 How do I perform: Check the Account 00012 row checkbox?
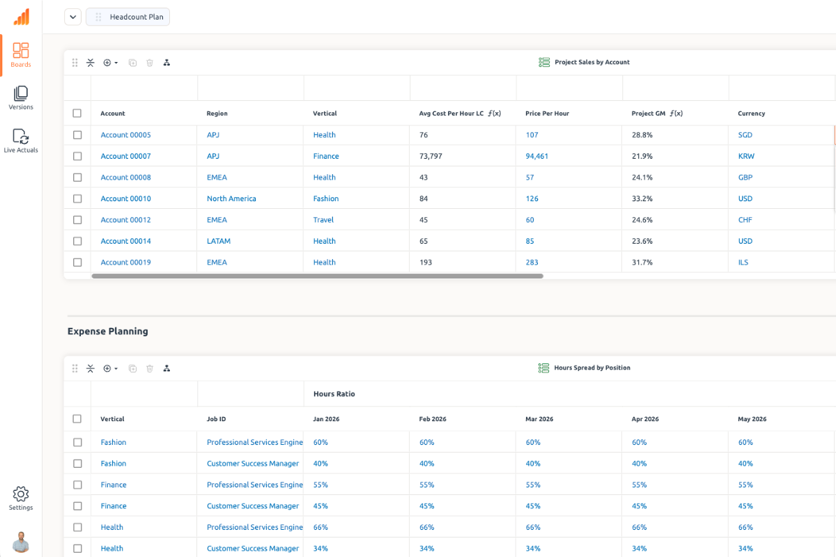pyautogui.click(x=77, y=220)
